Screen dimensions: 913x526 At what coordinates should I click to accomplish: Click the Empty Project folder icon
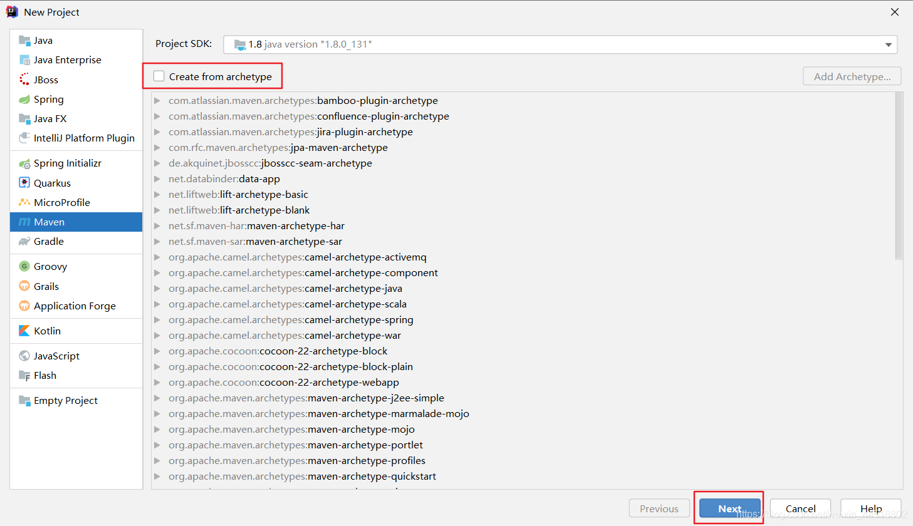(x=24, y=401)
